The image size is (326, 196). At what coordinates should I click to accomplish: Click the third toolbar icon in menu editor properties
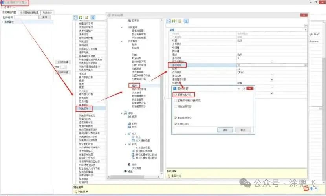(x=180, y=21)
